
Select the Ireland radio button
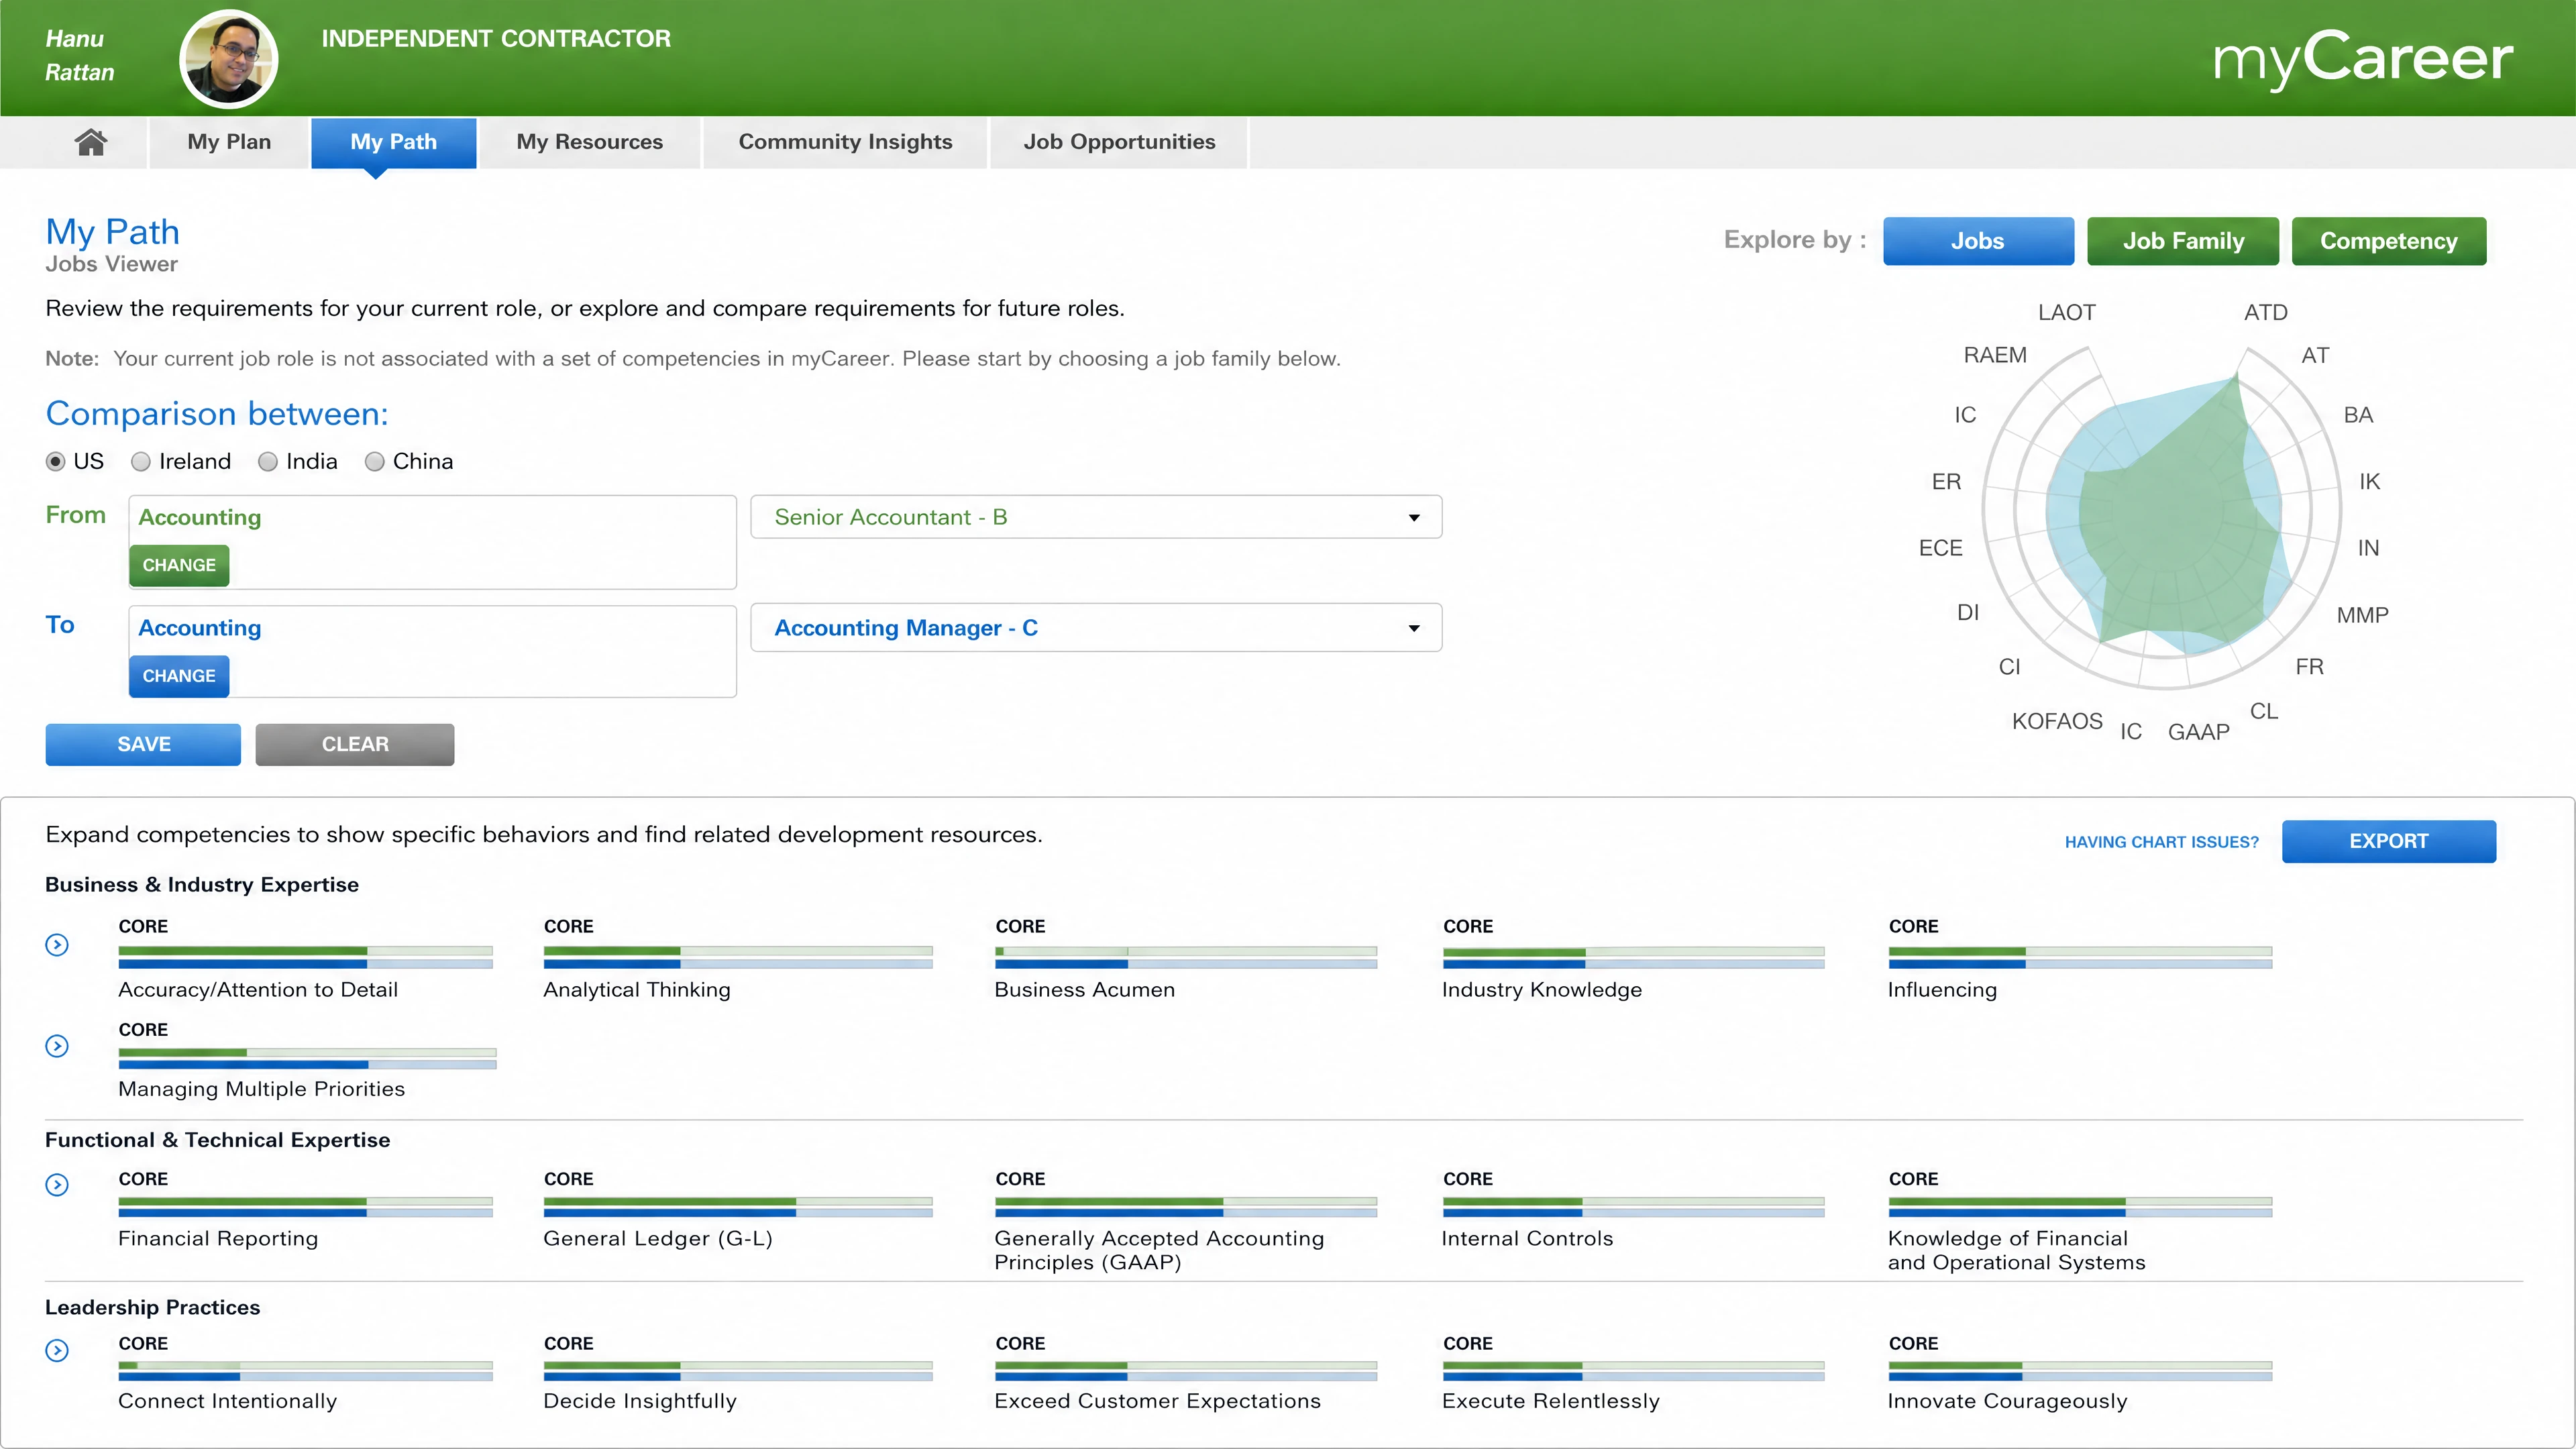pos(141,461)
